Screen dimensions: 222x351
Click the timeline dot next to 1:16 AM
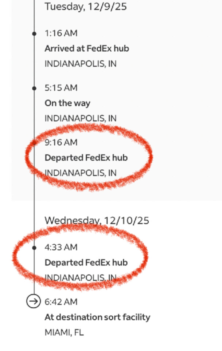(x=34, y=33)
